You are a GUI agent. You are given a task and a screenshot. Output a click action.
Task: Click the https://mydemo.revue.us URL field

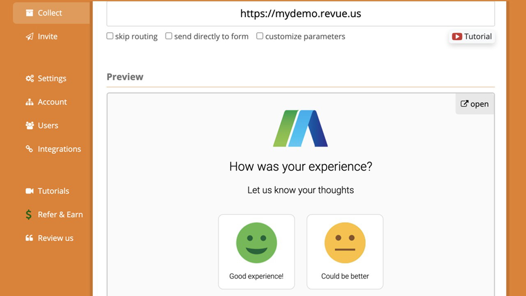point(300,14)
